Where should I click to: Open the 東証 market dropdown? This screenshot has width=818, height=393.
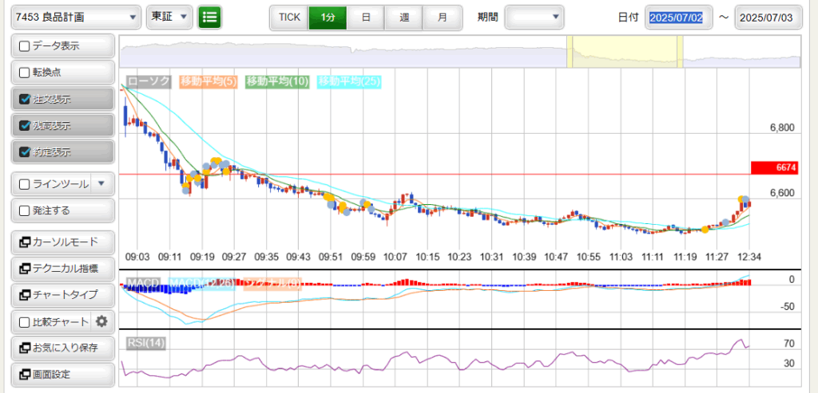click(x=169, y=18)
